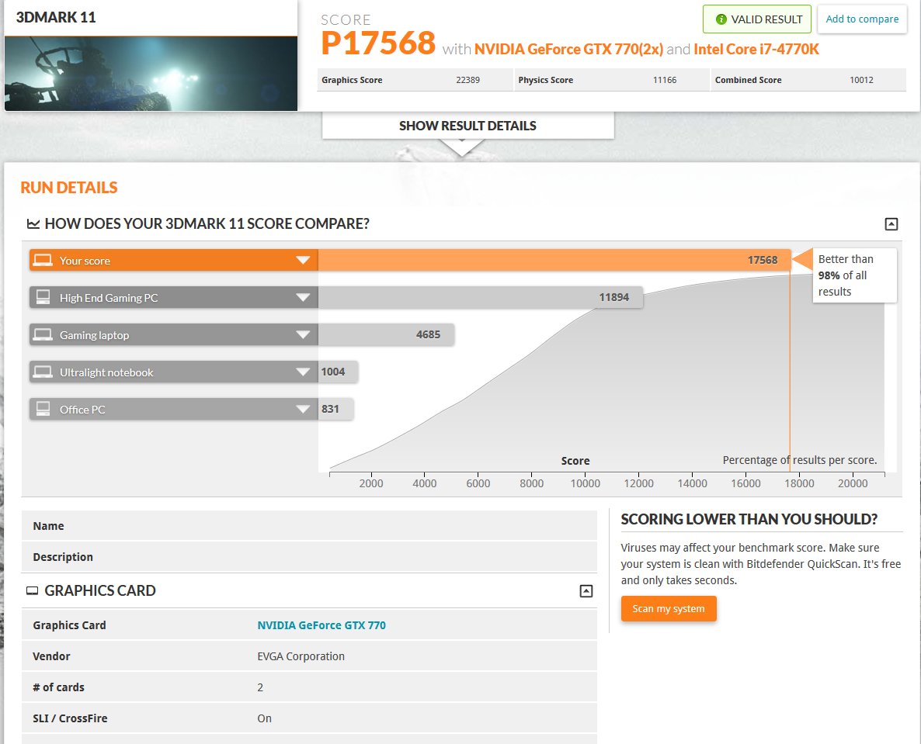This screenshot has width=921, height=744.
Task: Open SHOW RESULT DETAILS panel
Action: [467, 126]
